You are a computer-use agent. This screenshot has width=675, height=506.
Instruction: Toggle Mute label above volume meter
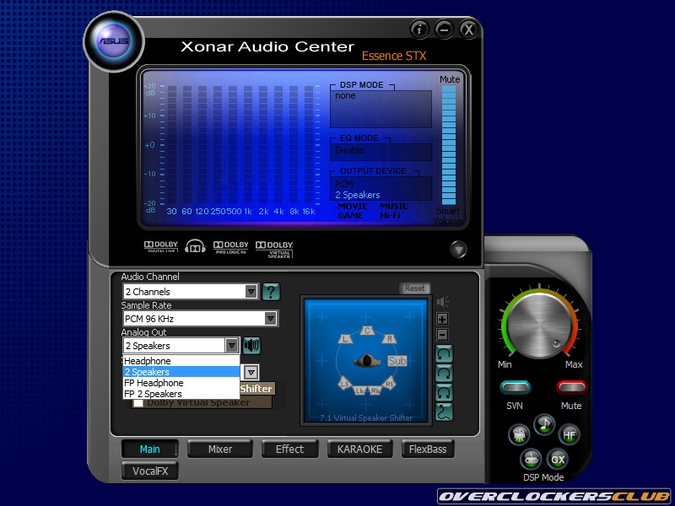click(450, 79)
